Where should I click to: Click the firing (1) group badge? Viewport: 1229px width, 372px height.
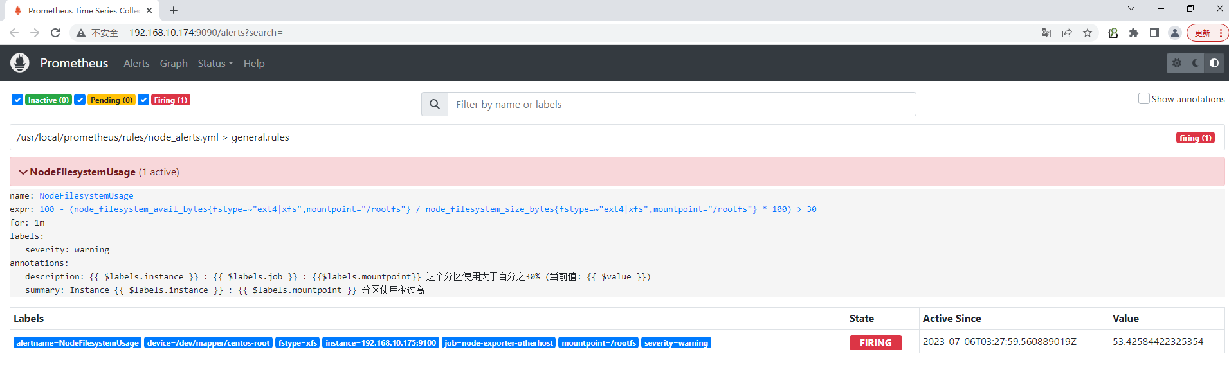pos(1195,137)
